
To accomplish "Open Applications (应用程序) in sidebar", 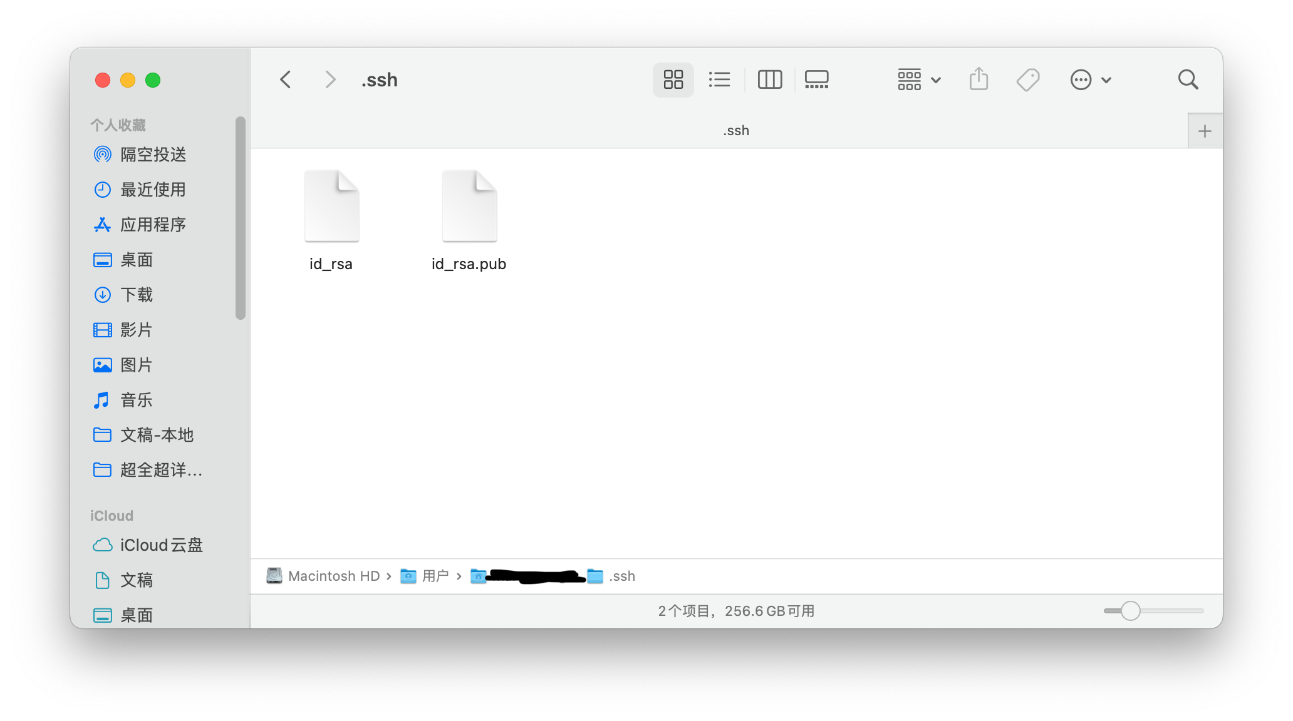I will click(x=152, y=225).
